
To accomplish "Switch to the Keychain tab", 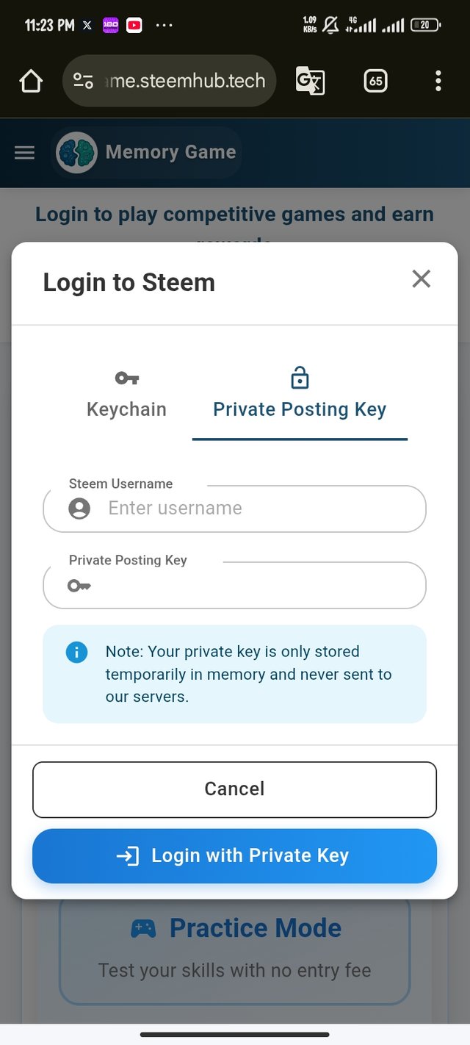I will [126, 395].
